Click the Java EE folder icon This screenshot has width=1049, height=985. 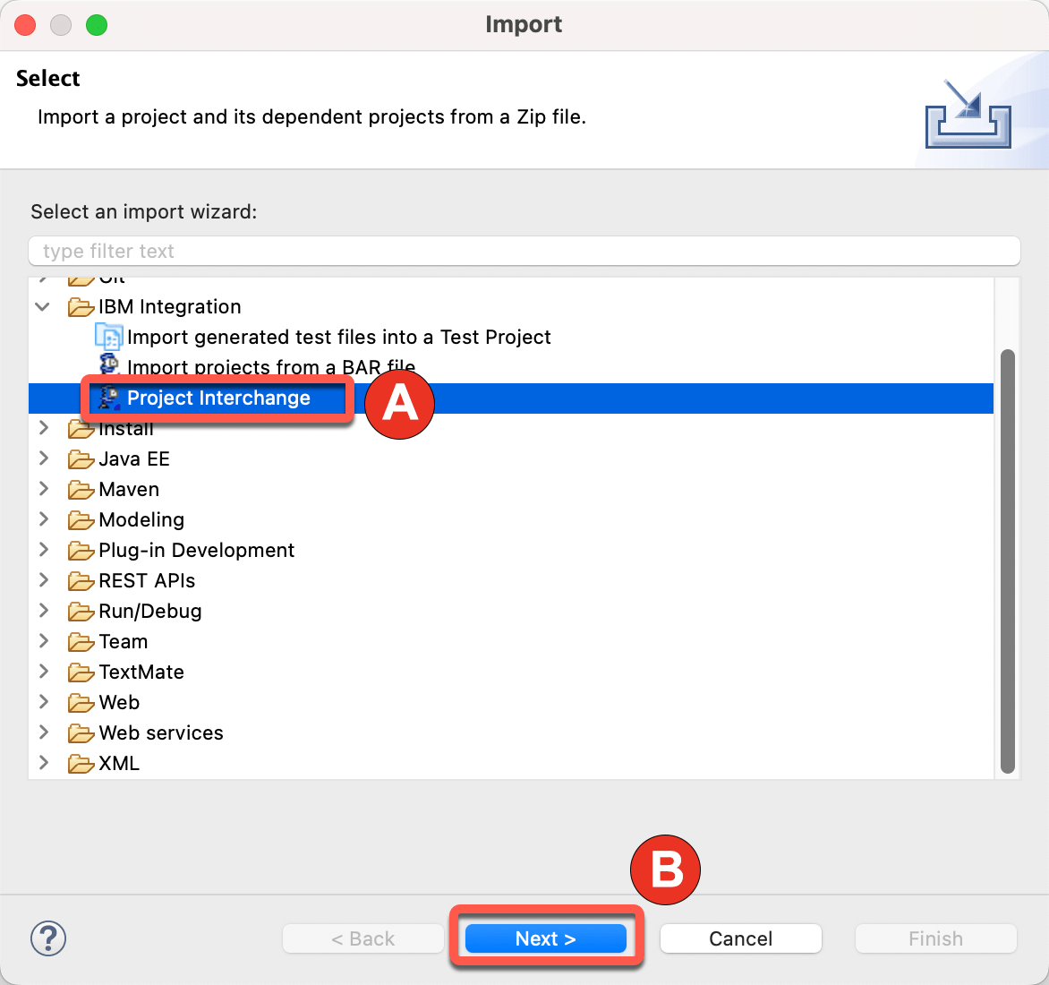(81, 458)
